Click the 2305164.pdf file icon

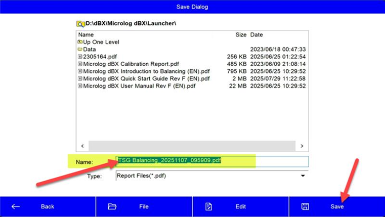pos(80,57)
